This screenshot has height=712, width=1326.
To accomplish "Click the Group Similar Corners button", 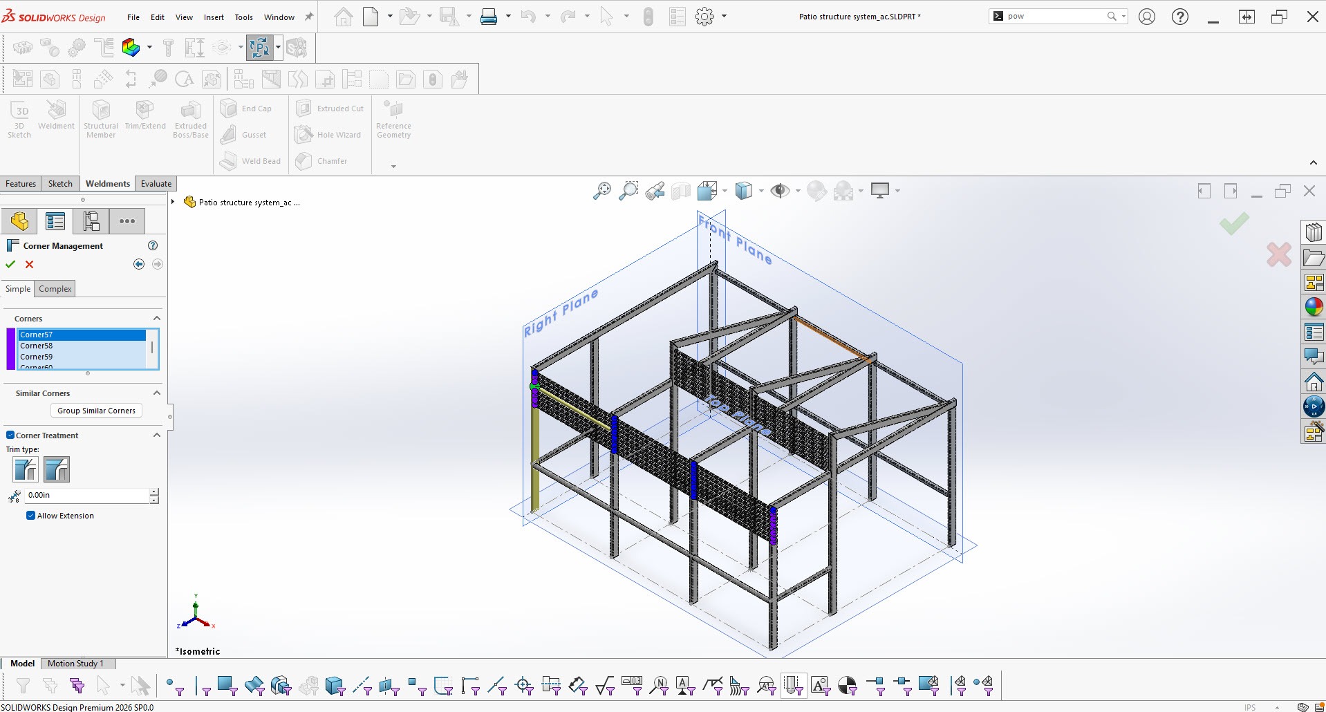I will pyautogui.click(x=95, y=410).
